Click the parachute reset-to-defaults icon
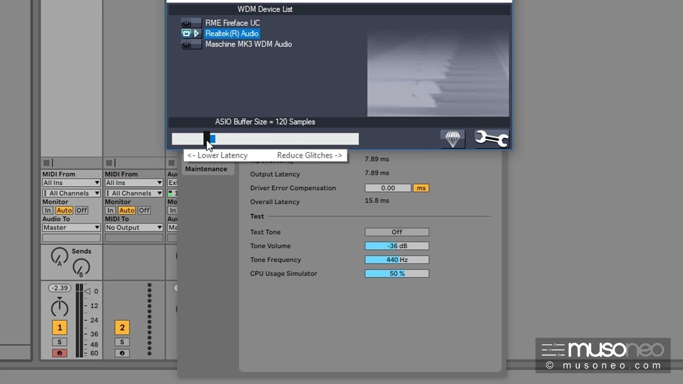 (452, 139)
